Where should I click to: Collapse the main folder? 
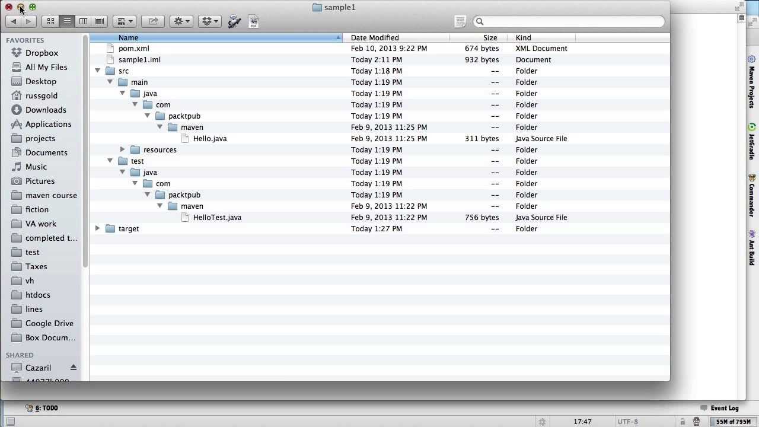110,82
